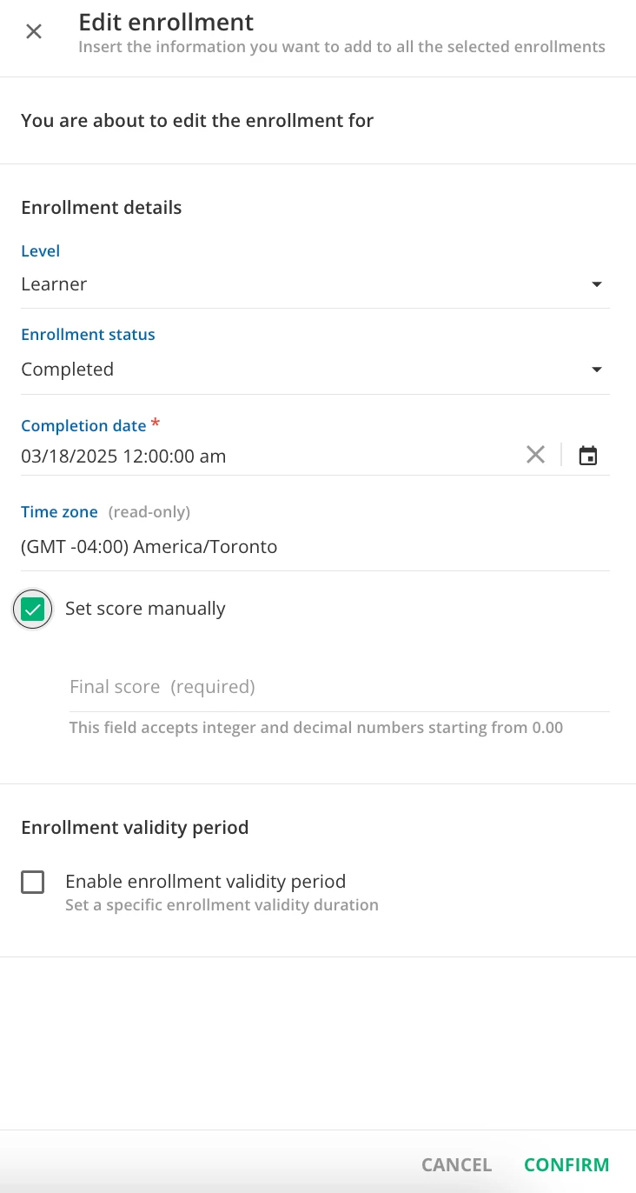Click the 'Set score manually' label text
Image resolution: width=636 pixels, height=1193 pixels.
coord(145,609)
